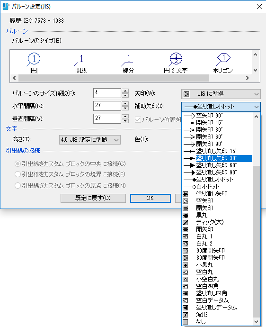
Task: Choose ティック(太) arrowhead option
Action: click(x=217, y=222)
